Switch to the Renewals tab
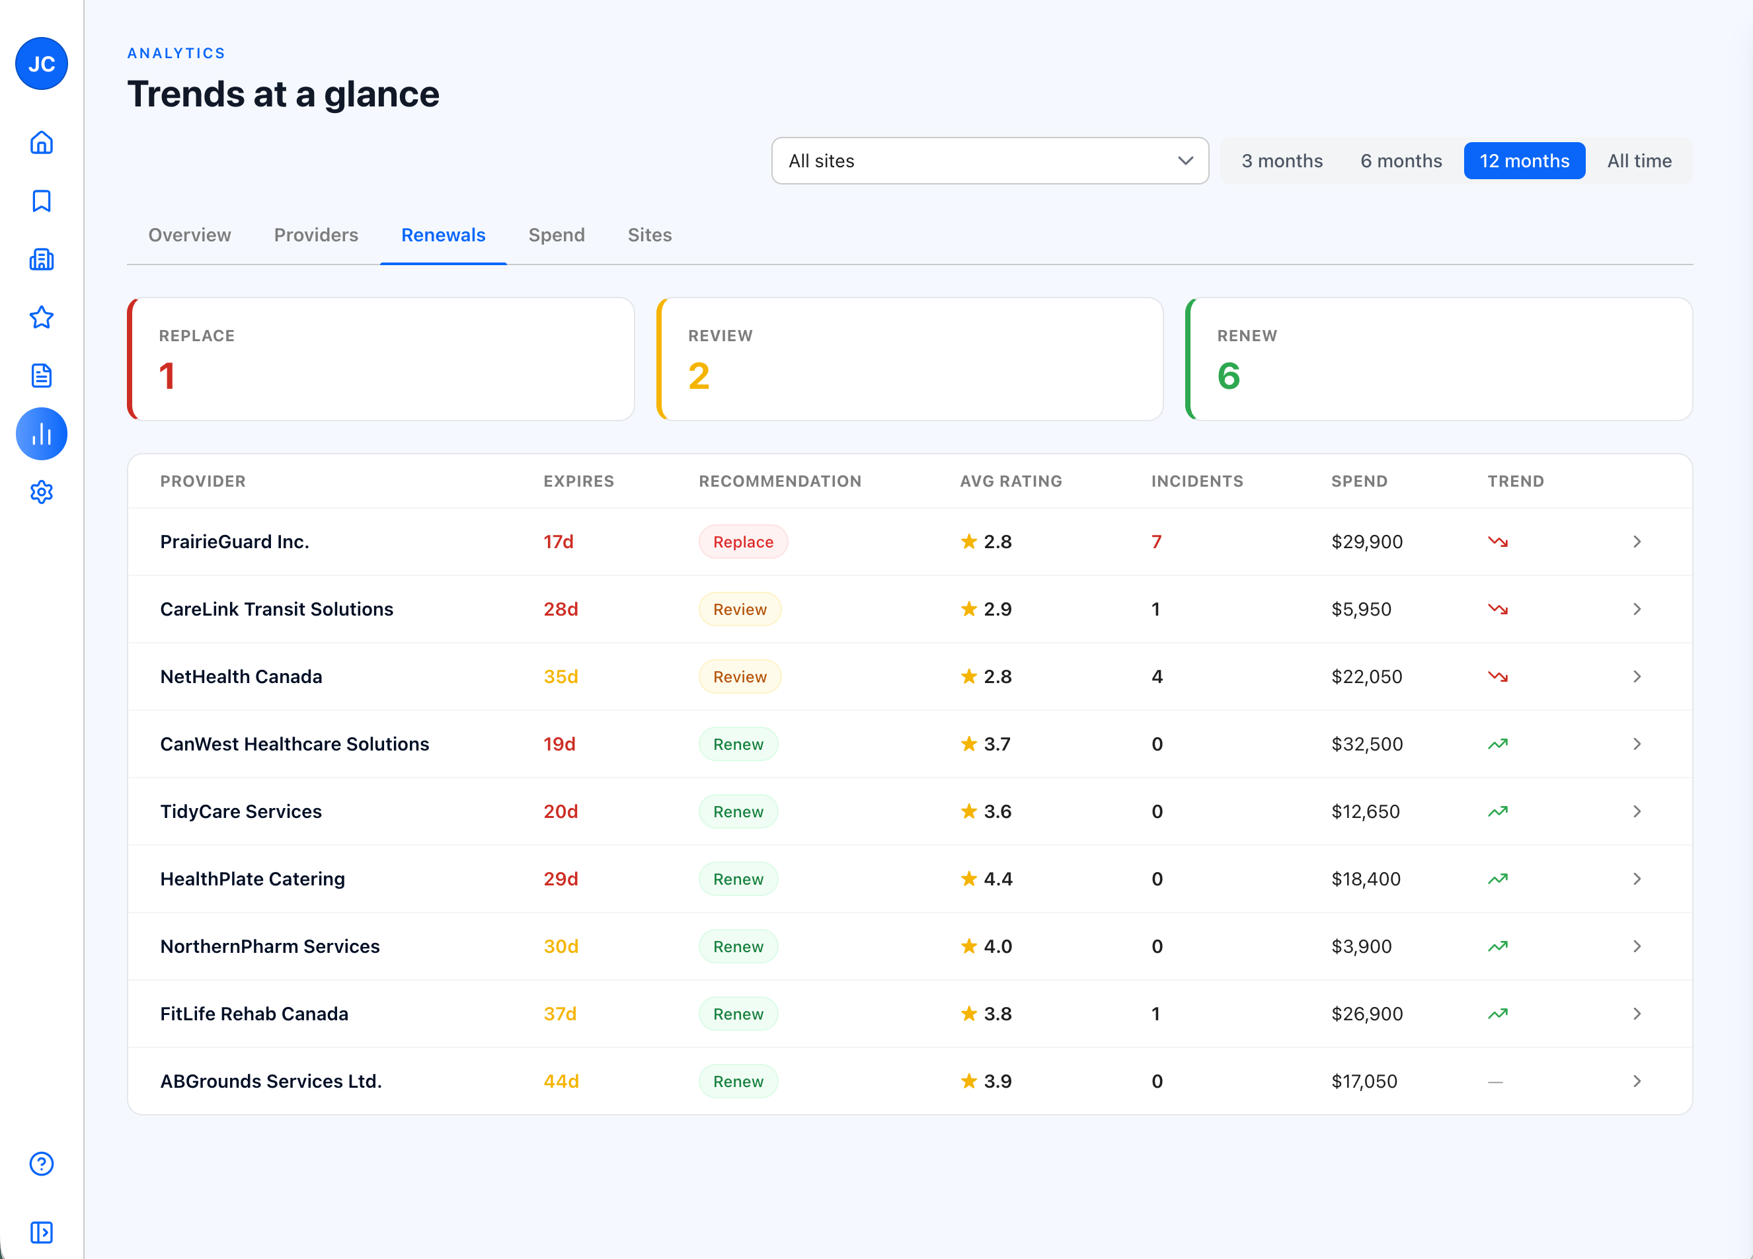Screen dimensions: 1753x1259 [443, 235]
